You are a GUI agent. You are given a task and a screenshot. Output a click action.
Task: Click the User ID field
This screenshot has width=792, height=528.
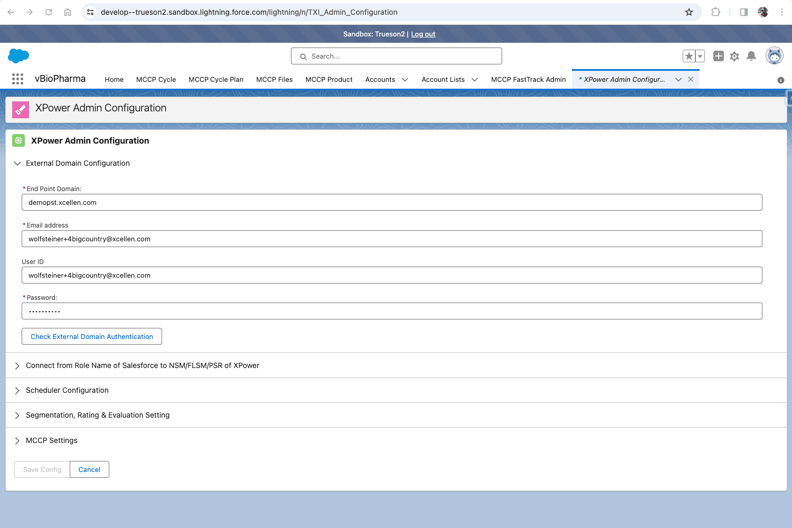[392, 275]
